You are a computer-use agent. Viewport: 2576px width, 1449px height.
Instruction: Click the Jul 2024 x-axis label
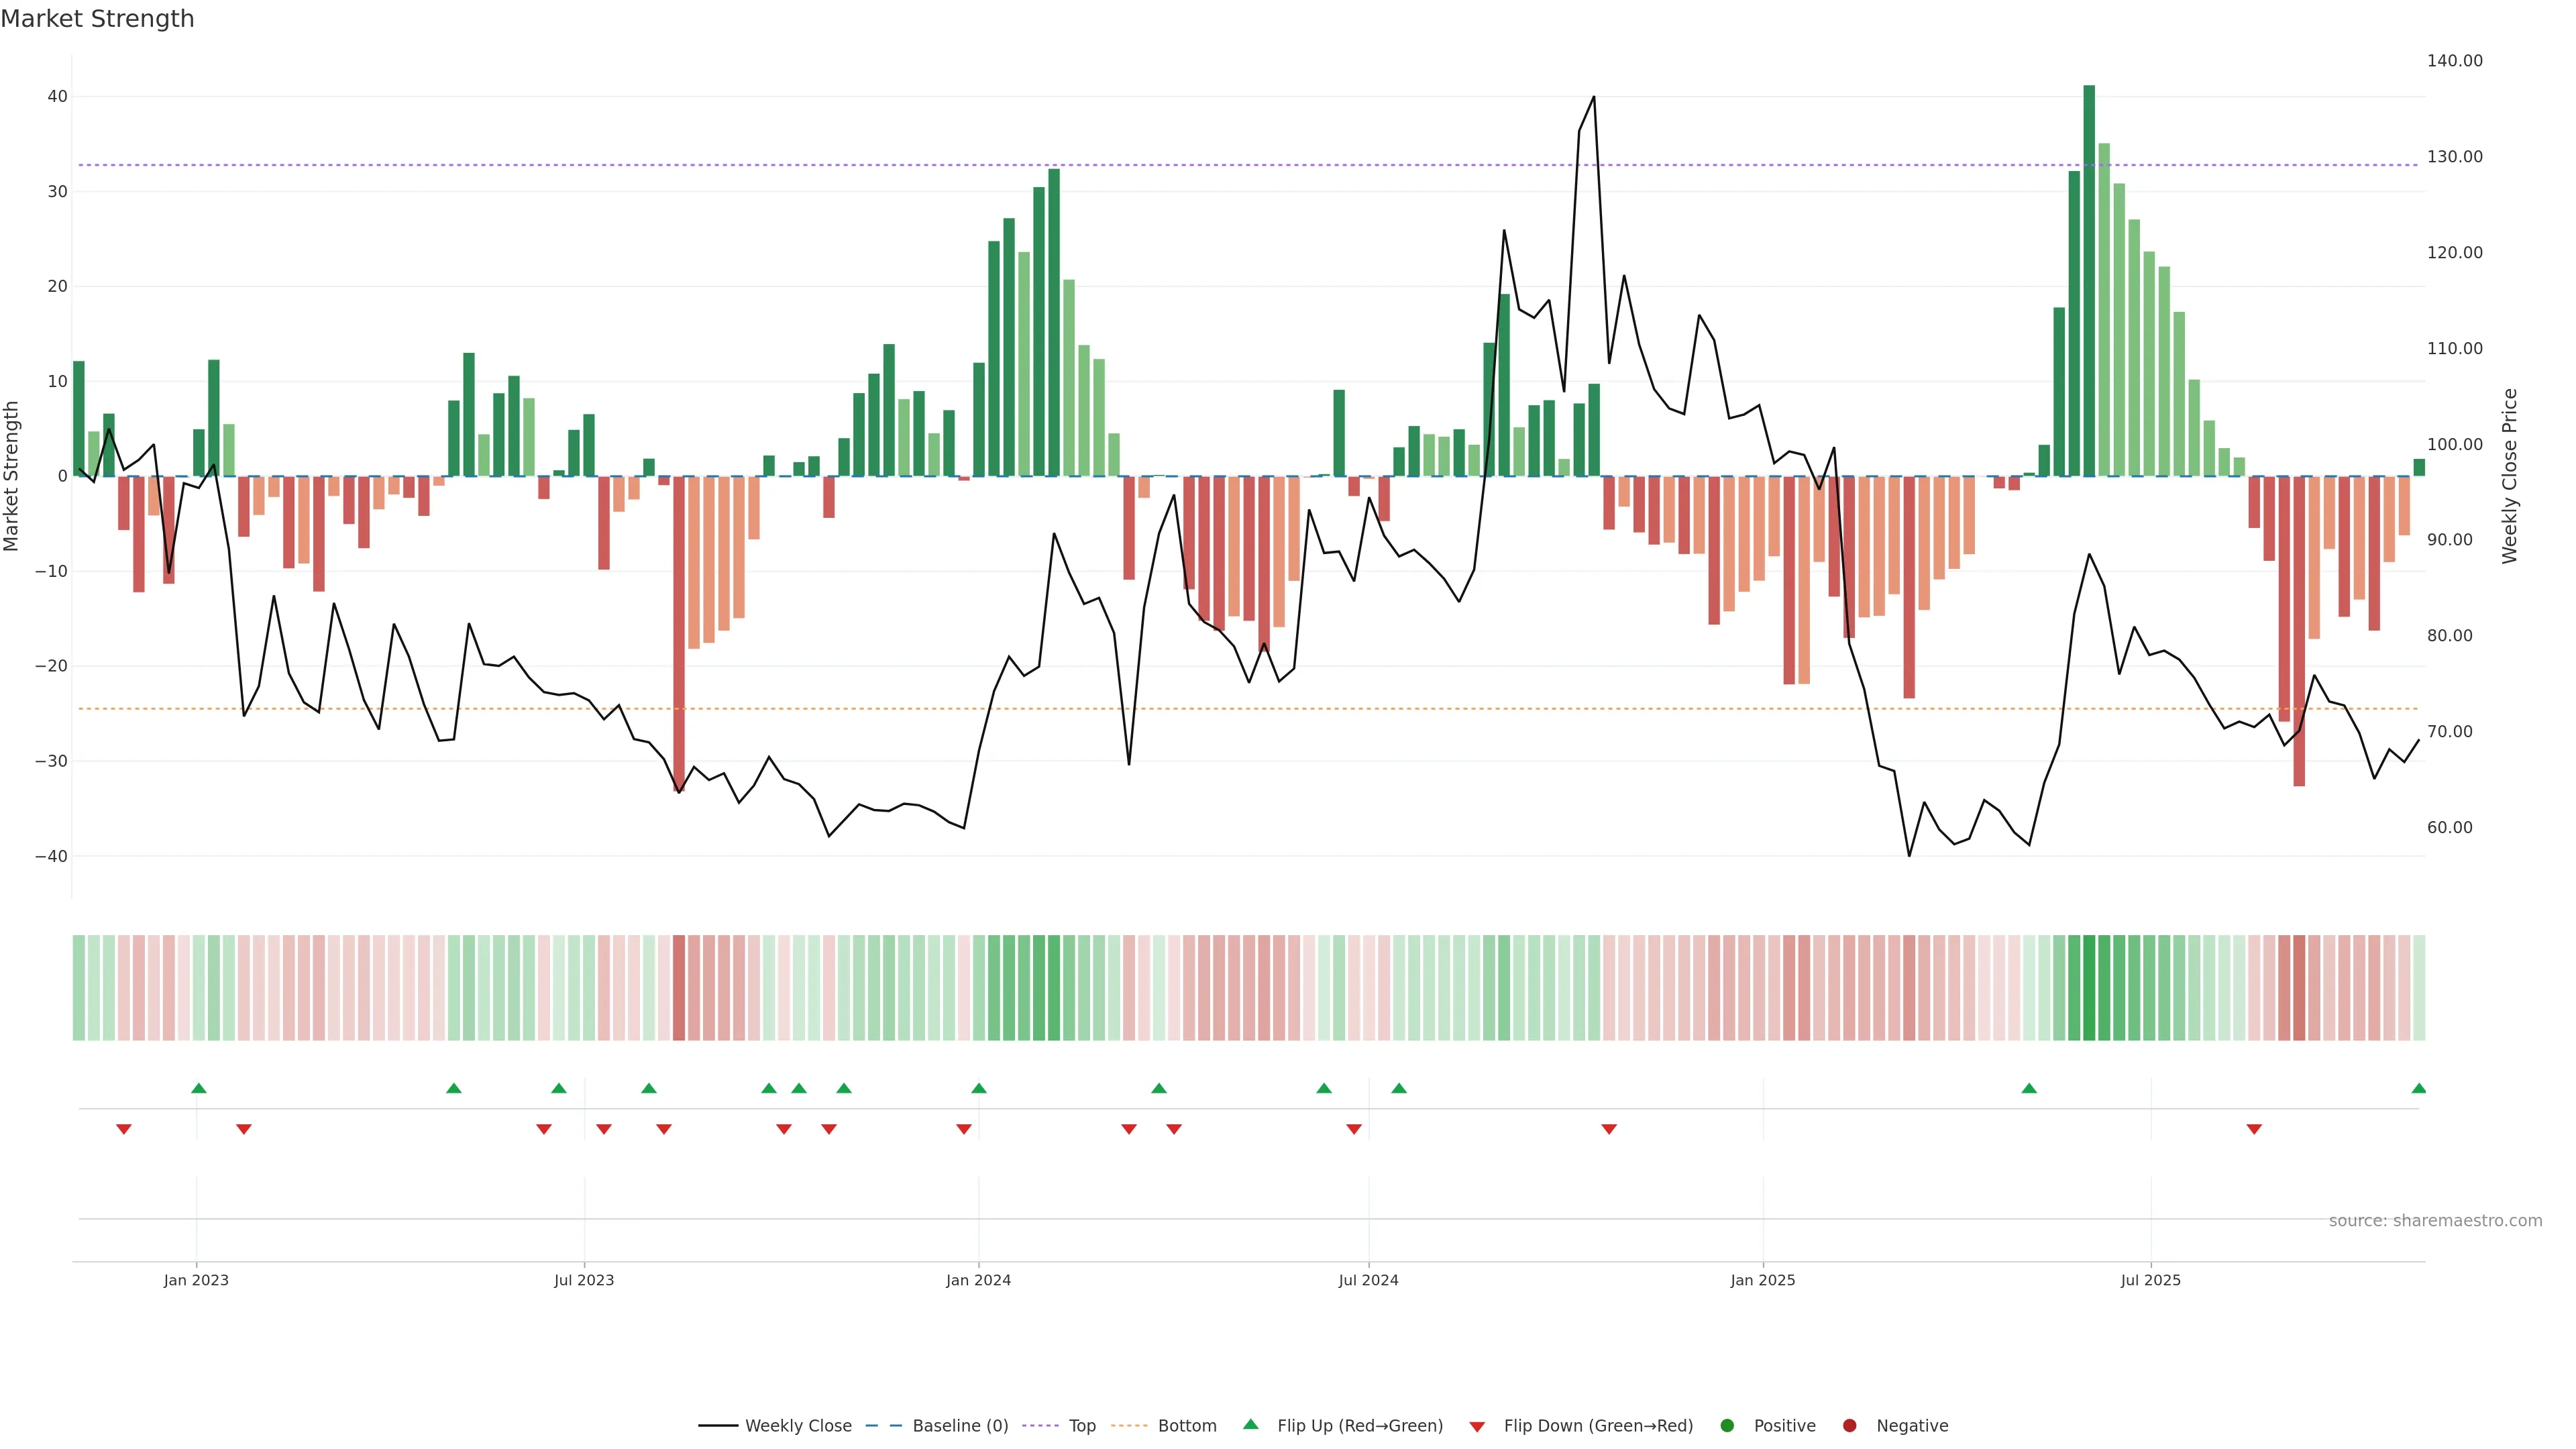point(1368,1280)
